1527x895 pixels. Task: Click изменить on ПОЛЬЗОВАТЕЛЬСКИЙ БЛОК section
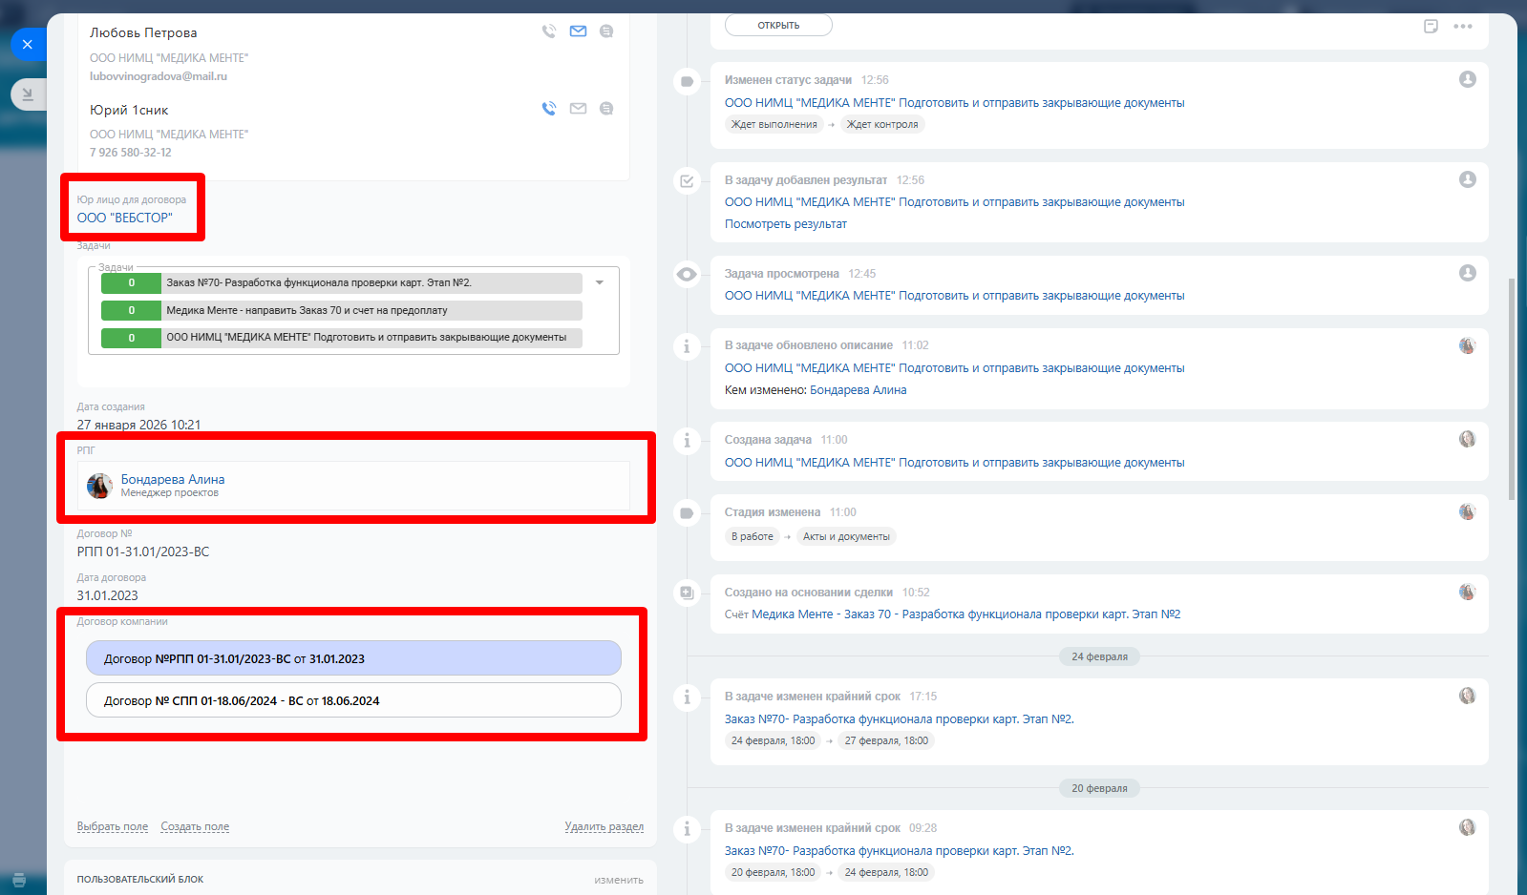619,880
